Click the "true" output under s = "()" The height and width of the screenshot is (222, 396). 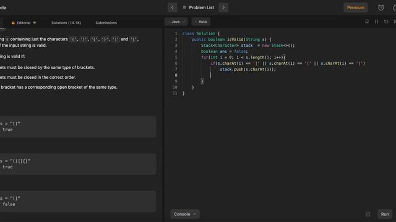click(x=7, y=129)
